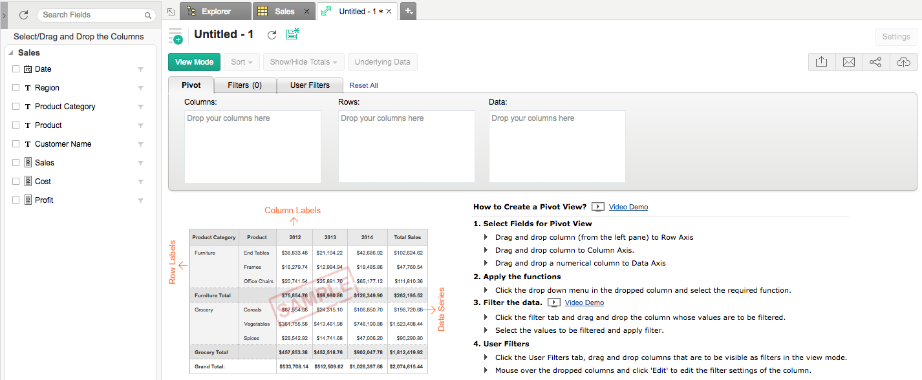Switch to the Filters (0) tab

245,85
